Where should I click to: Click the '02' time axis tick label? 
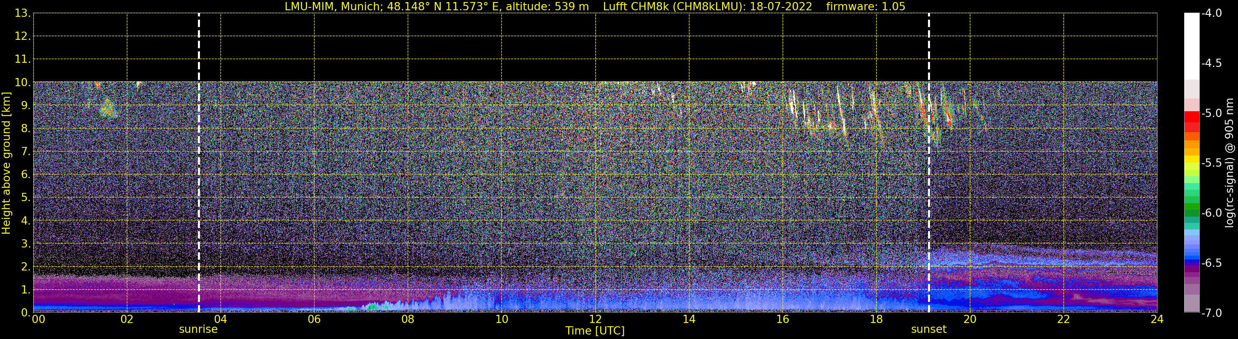click(127, 319)
